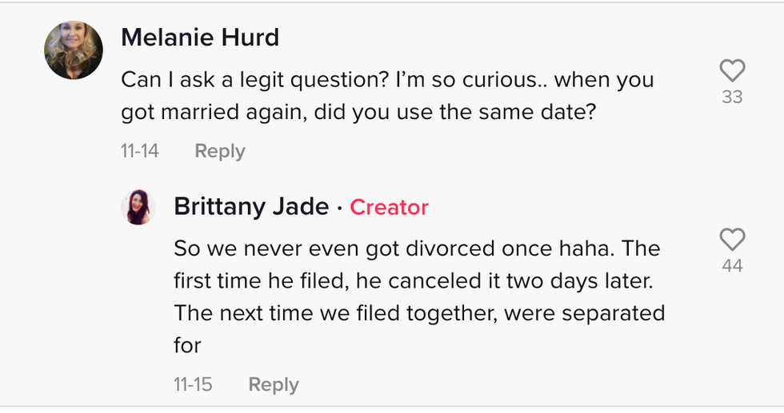The width and height of the screenshot is (784, 413).
Task: Click the 11-15 reply date
Action: click(193, 384)
